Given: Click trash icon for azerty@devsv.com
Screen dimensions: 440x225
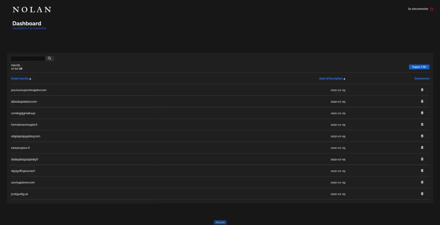Looking at the screenshot, I should (x=422, y=182).
